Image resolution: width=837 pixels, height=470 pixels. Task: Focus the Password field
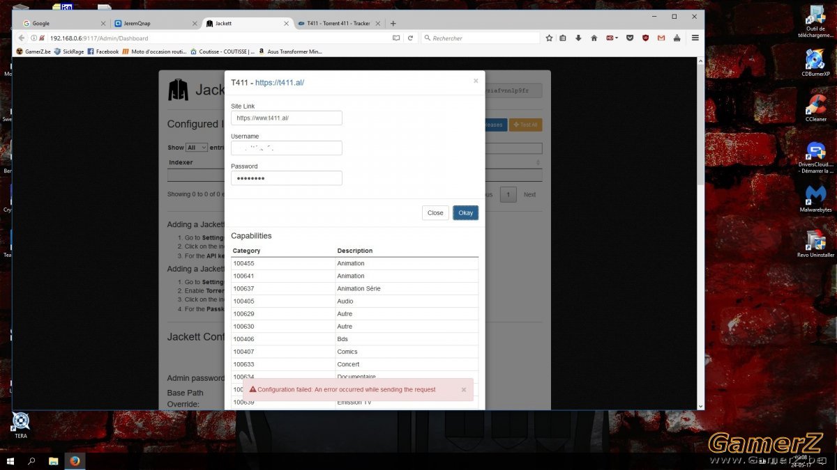point(287,178)
